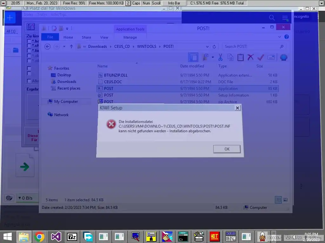
Task: Switch to the Share ribbon tab
Action: pos(86,37)
